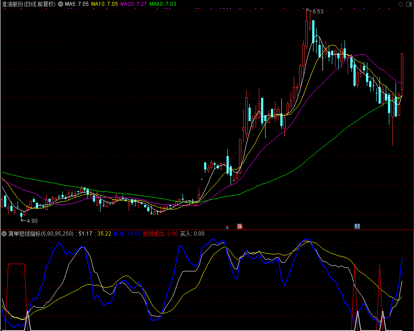Click the 买入: 0.00 indicator label
Image resolution: width=414 pixels, height=331 pixels.
[192, 234]
